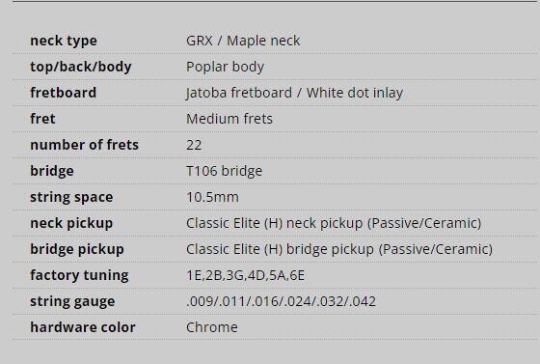The width and height of the screenshot is (540, 364).
Task: Click the 'fretboard' row label
Action: [x=64, y=93]
